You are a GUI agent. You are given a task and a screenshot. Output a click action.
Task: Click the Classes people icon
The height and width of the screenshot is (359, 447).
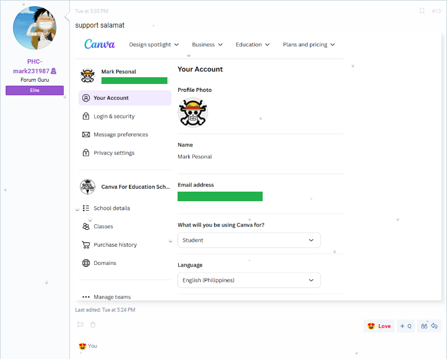86,226
